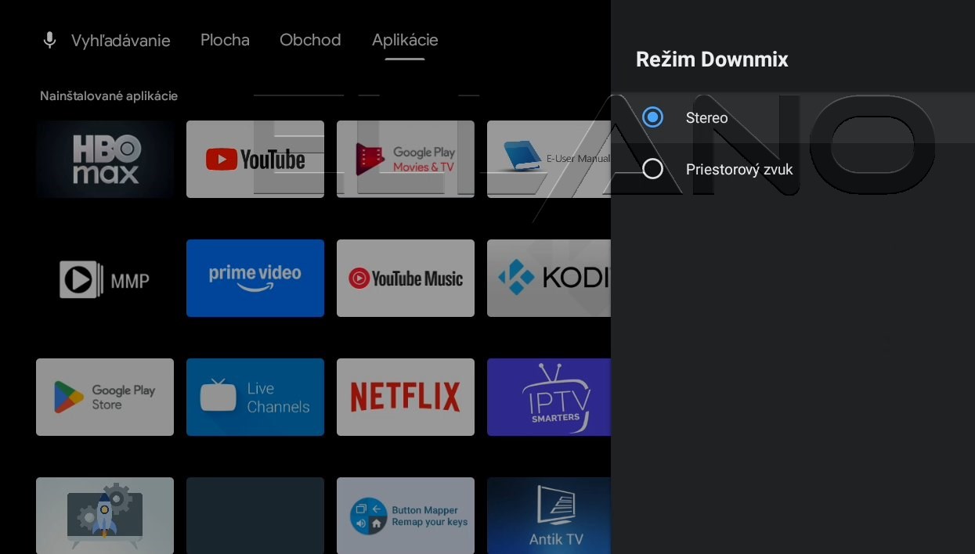This screenshot has height=554, width=975.
Task: Open Button Mapper app
Action: 406,516
